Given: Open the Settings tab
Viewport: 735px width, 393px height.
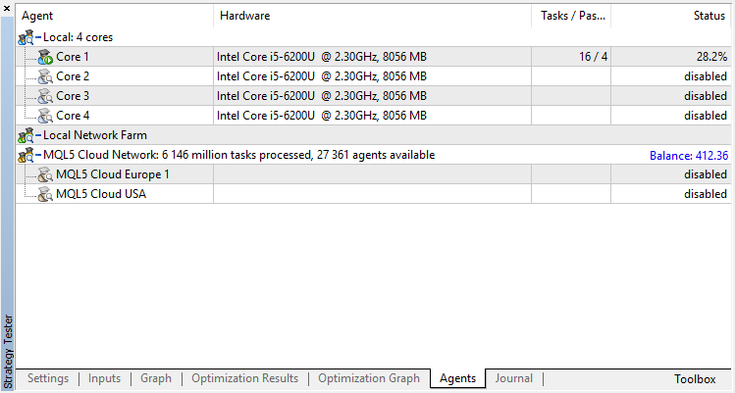Looking at the screenshot, I should pos(48,378).
